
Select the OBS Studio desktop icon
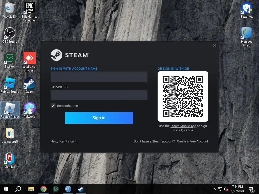coord(10,35)
